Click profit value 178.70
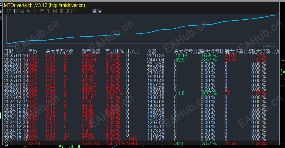Viewport: 285px width, 148px height. (89, 73)
